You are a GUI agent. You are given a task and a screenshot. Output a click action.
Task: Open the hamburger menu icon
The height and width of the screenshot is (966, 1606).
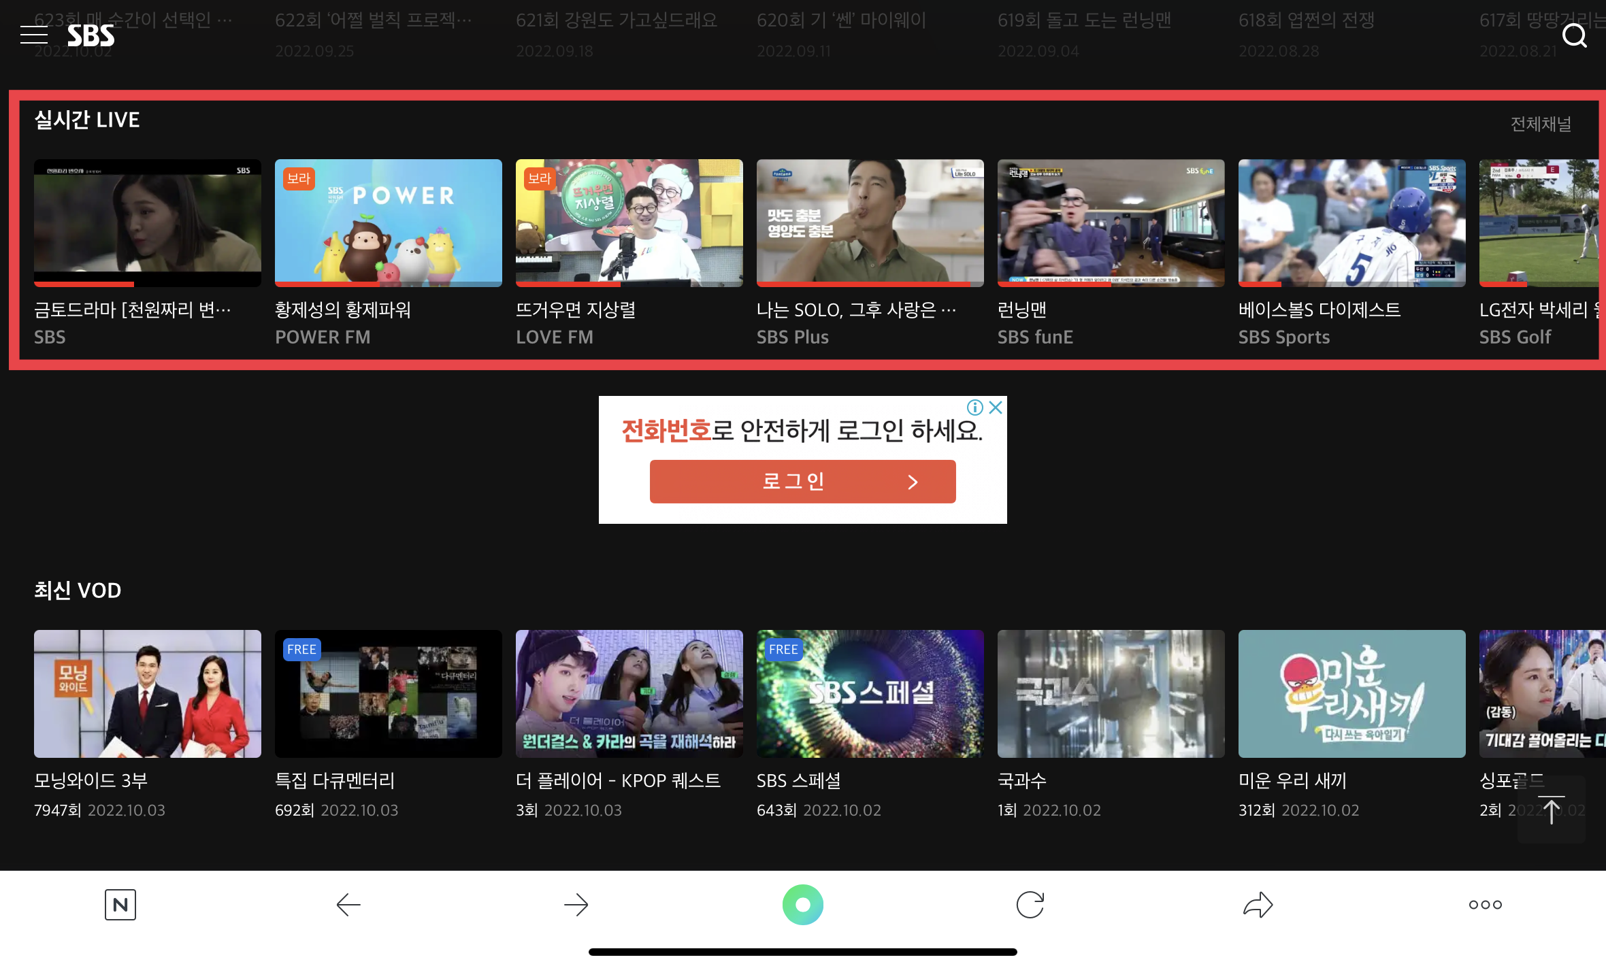[x=34, y=35]
